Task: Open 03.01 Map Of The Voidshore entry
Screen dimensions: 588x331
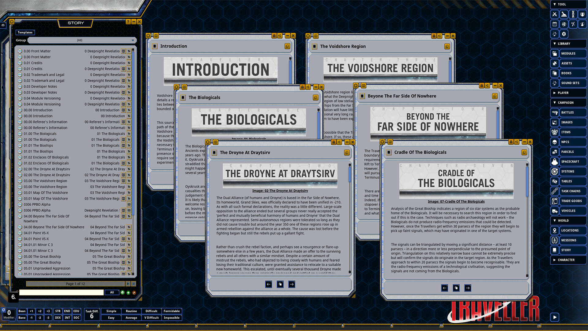Action: 46,192
